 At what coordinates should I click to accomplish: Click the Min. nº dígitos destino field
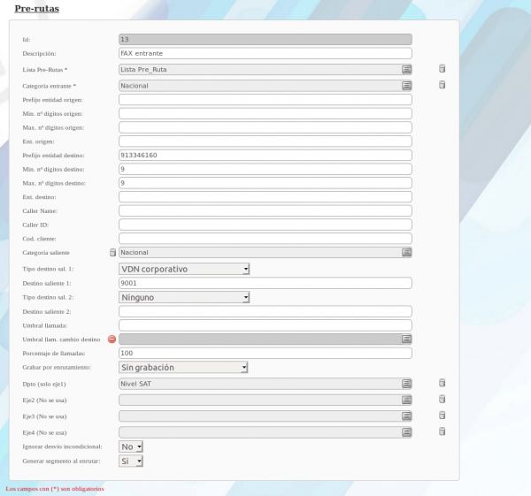pyautogui.click(x=265, y=169)
